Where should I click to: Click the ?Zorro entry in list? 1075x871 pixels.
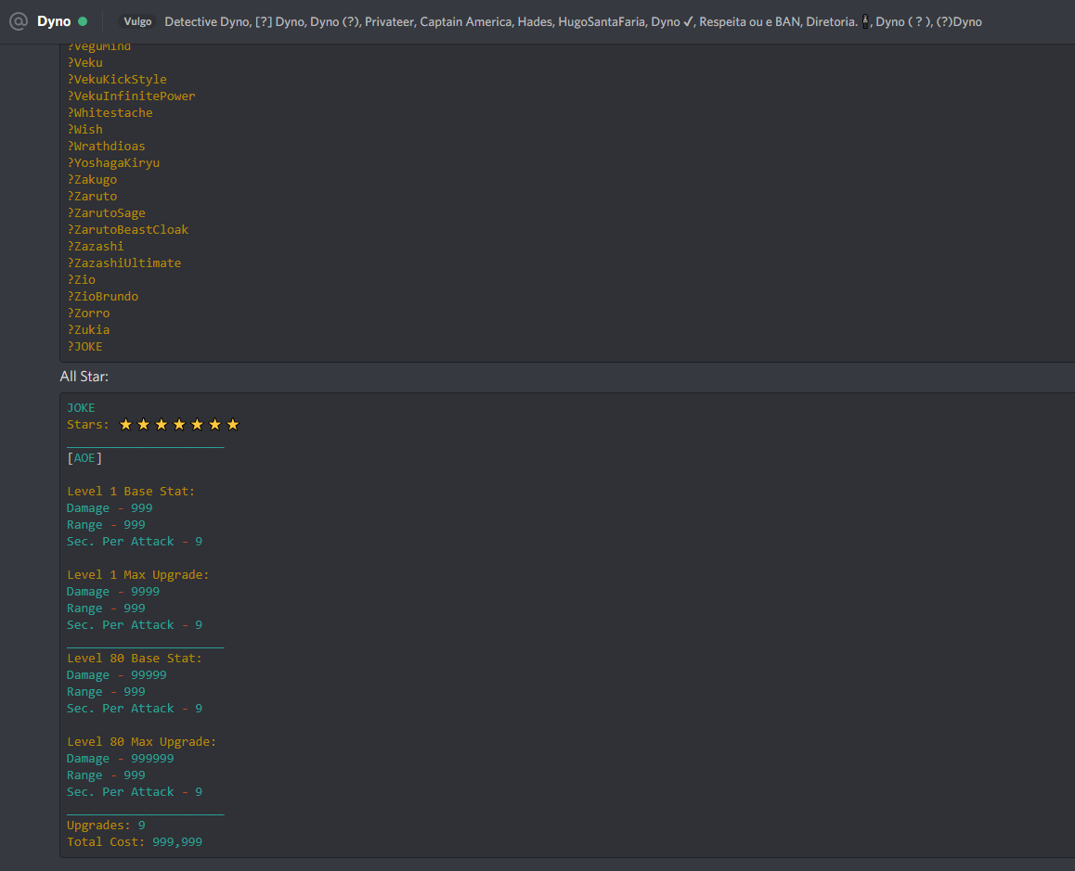[88, 314]
